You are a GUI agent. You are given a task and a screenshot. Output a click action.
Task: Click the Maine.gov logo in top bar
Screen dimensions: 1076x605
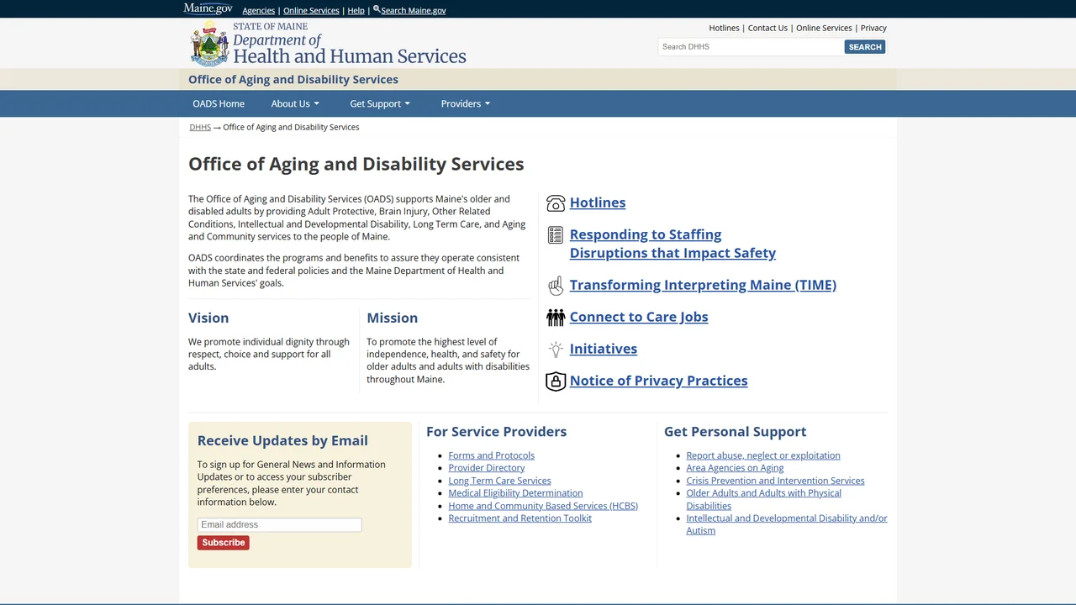point(208,8)
